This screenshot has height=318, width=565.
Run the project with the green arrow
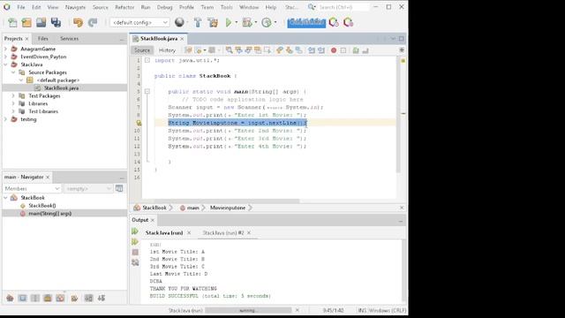[229, 22]
